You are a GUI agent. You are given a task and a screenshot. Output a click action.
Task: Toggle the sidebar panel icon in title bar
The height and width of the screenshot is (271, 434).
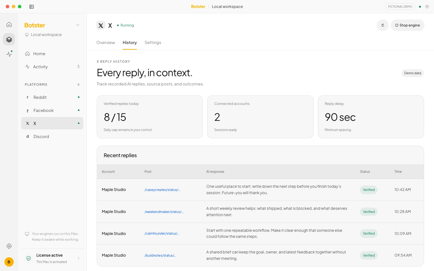click(x=32, y=7)
